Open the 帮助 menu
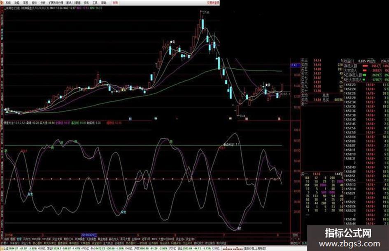 (x=104, y=3)
